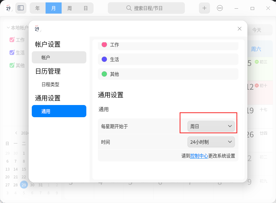Open the 控制中心 link
The height and width of the screenshot is (203, 276).
pyautogui.click(x=199, y=156)
